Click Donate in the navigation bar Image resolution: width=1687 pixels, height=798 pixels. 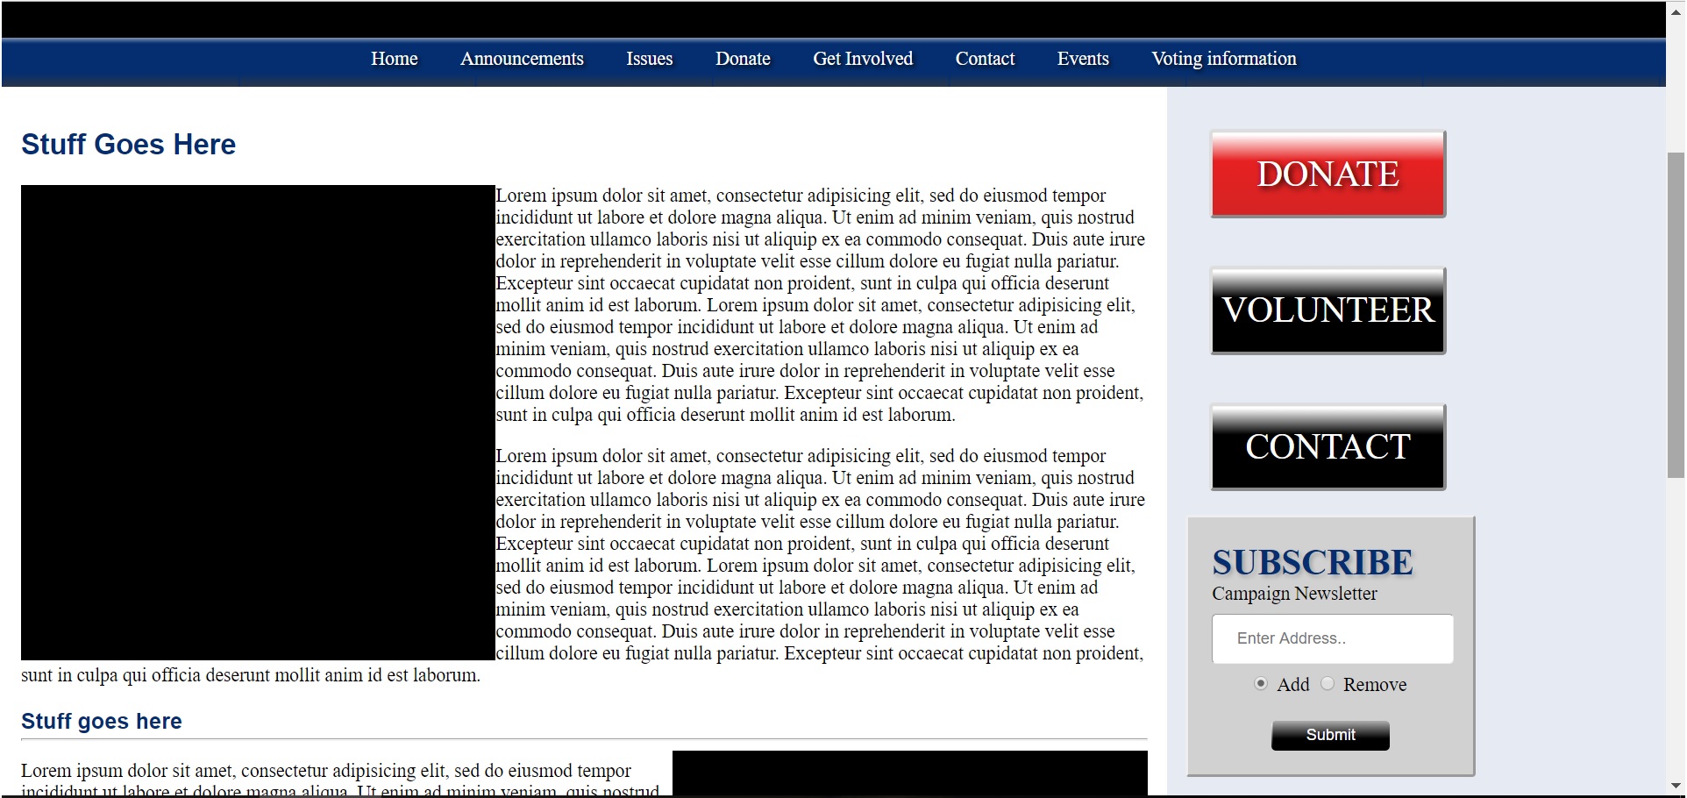click(x=743, y=59)
